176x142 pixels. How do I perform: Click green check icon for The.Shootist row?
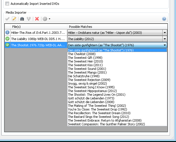[7, 45]
